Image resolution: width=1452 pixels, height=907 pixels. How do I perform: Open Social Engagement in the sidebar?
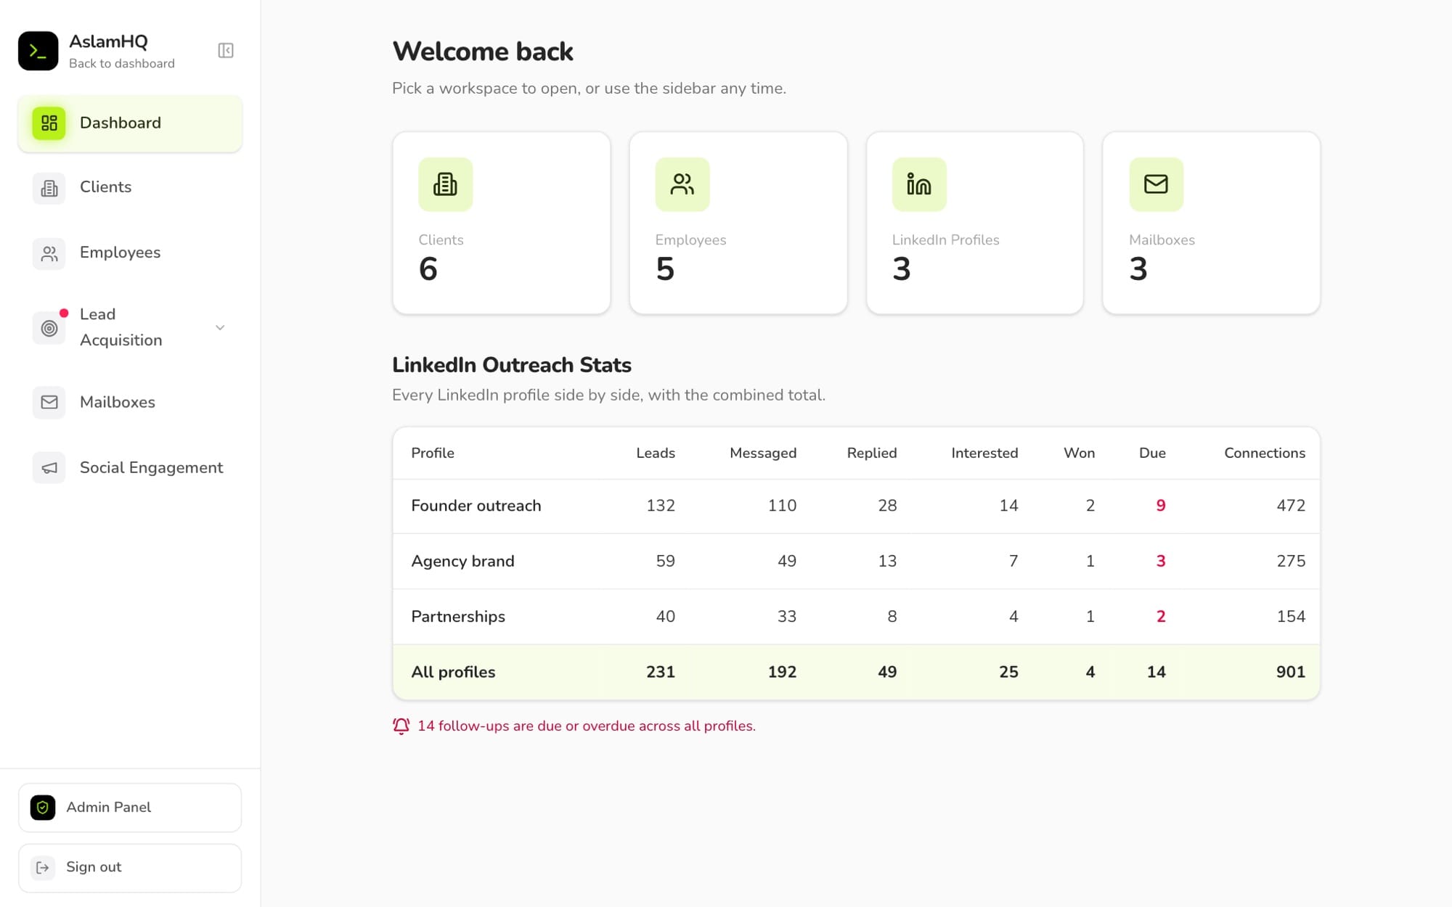[x=130, y=468]
